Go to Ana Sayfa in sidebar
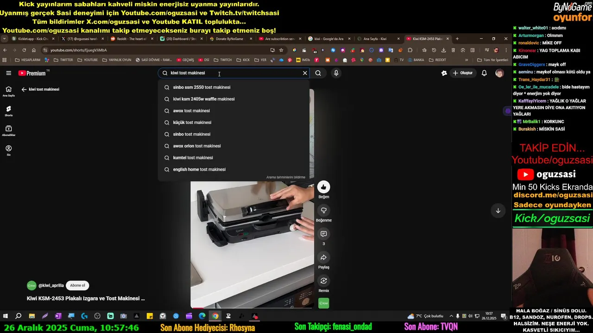The width and height of the screenshot is (593, 333). click(x=8, y=92)
